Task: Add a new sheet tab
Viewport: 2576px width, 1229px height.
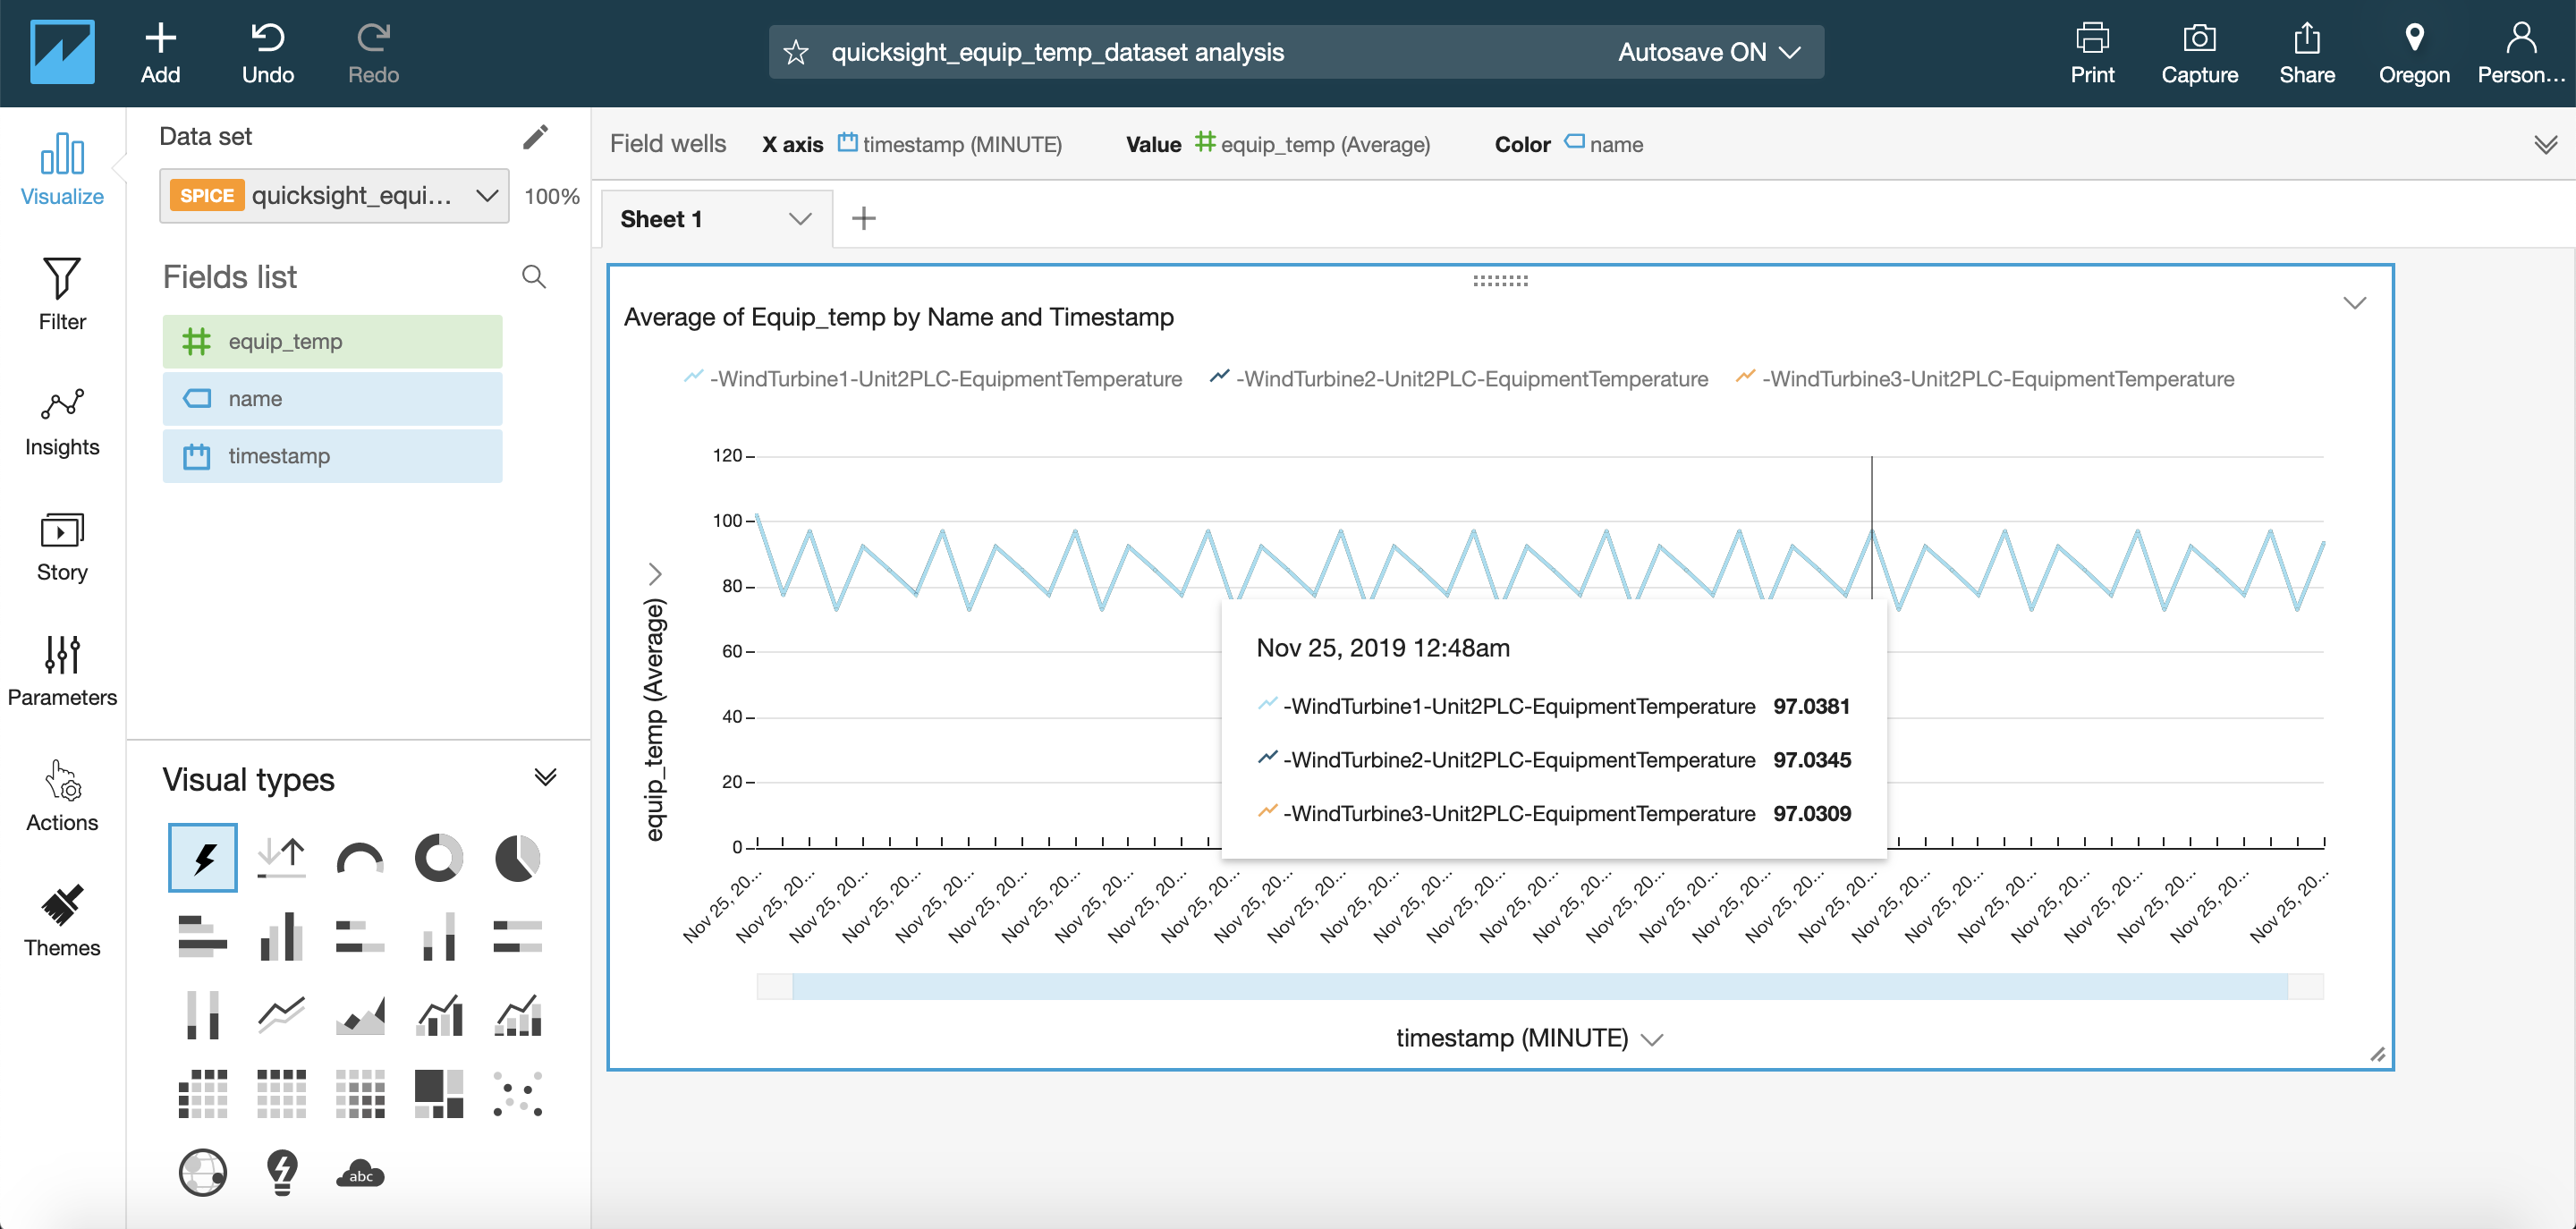Action: 864,219
